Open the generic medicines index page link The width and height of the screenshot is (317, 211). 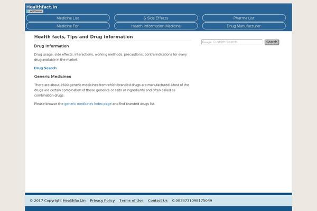88,104
